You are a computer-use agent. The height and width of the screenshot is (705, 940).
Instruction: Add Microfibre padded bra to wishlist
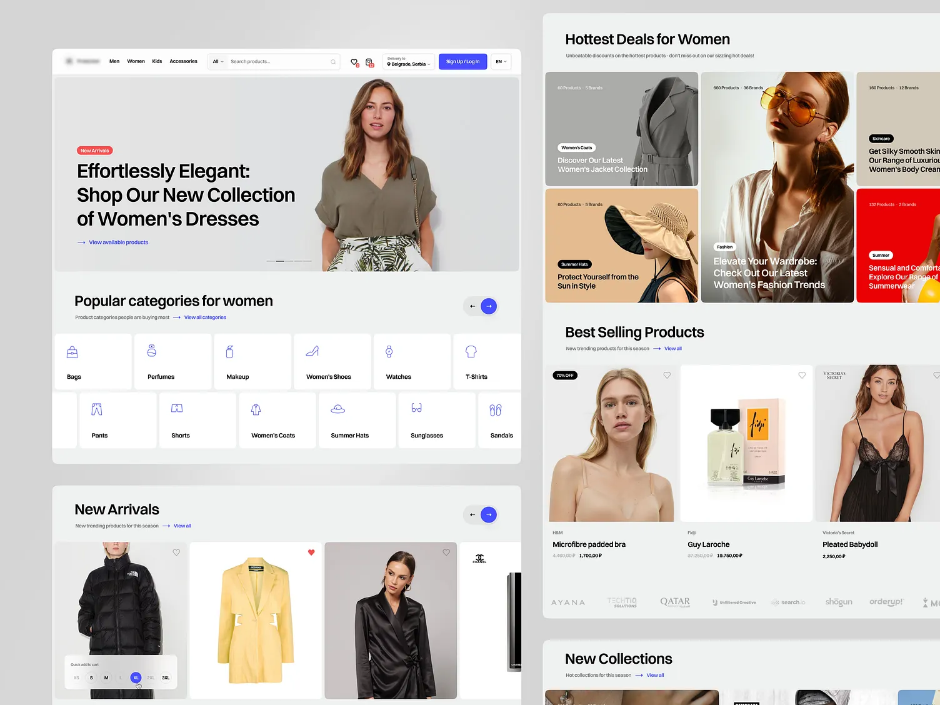click(x=667, y=375)
